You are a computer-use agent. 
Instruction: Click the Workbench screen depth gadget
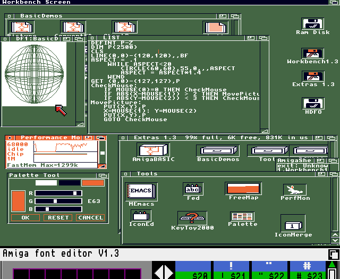tap(334, 2)
